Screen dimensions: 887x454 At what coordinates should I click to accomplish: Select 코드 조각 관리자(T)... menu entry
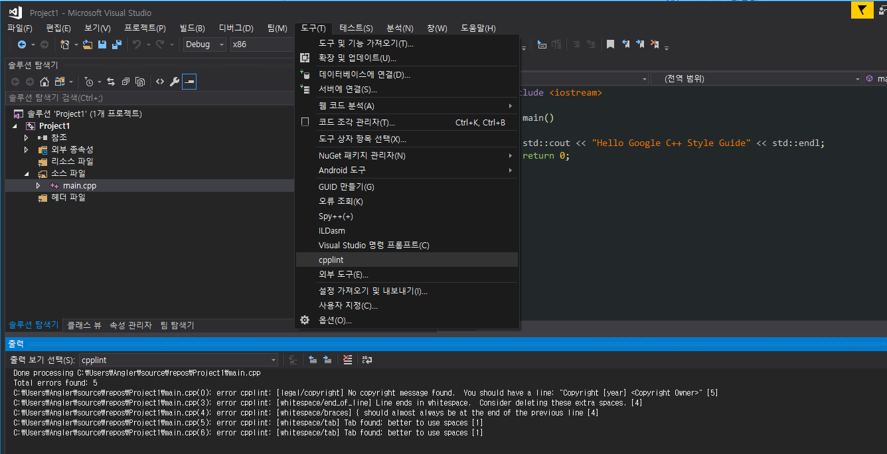(407, 122)
